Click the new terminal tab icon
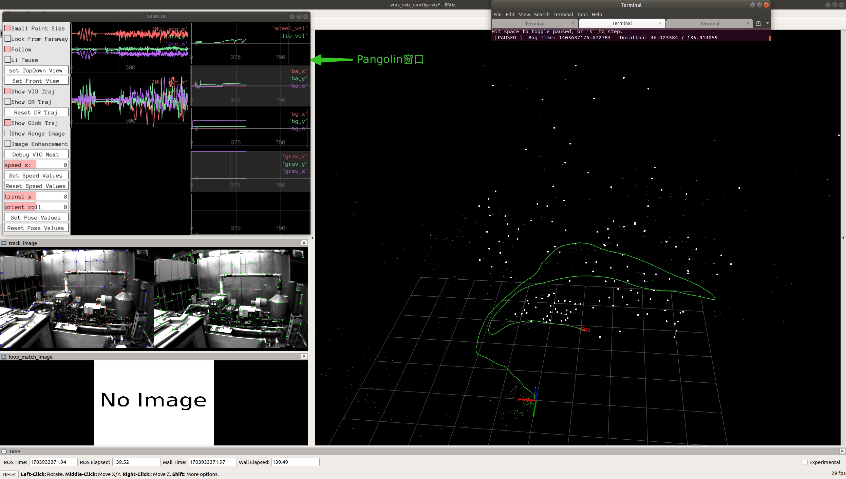This screenshot has width=846, height=479. pyautogui.click(x=758, y=23)
